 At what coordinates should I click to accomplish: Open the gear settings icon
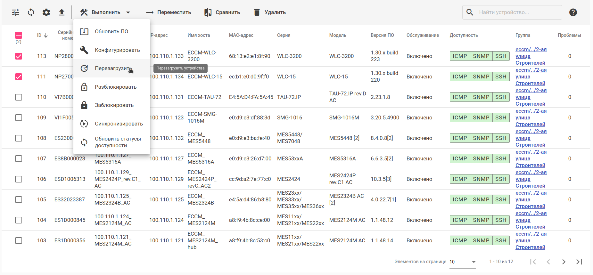tap(46, 12)
